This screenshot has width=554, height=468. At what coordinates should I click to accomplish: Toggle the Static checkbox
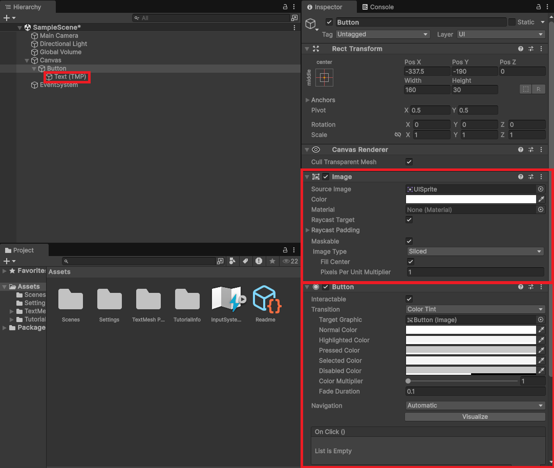[512, 22]
